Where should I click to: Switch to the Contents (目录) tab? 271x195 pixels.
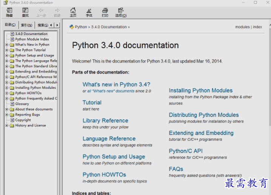pyautogui.click(x=10, y=25)
